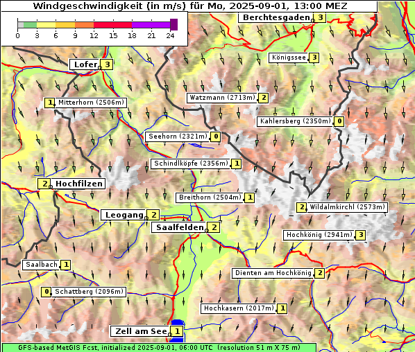Click the Schattberg wind value 0 box
This screenshot has width=415, height=352.
tap(46, 292)
